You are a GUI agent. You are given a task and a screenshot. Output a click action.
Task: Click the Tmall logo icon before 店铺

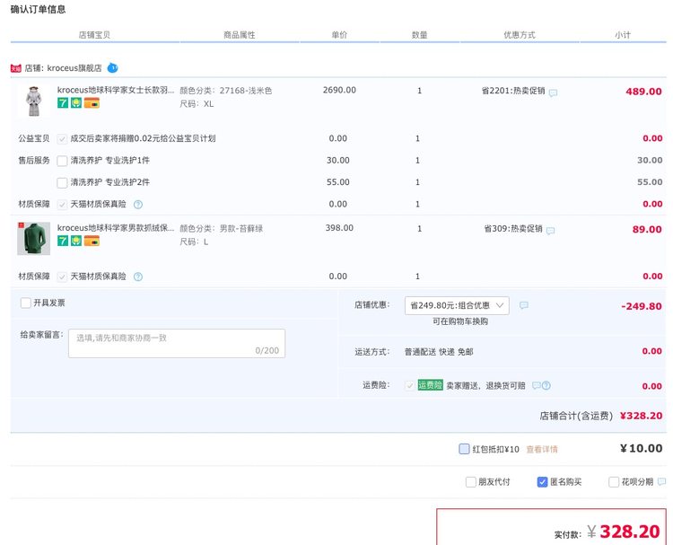(x=15, y=67)
